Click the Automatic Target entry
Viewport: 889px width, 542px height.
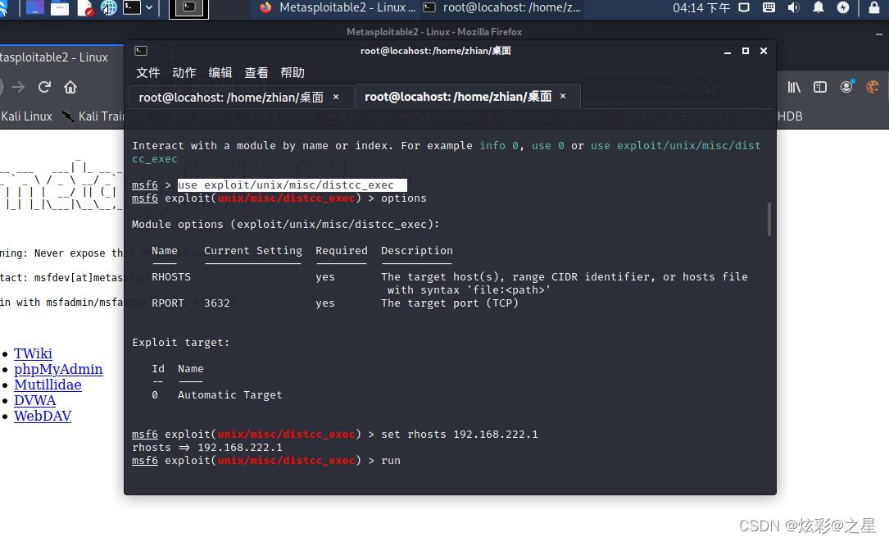(229, 395)
